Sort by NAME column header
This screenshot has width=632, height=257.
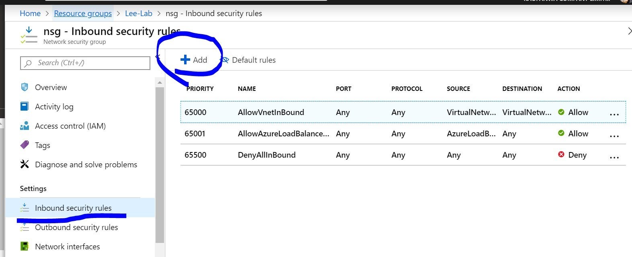[x=247, y=88]
